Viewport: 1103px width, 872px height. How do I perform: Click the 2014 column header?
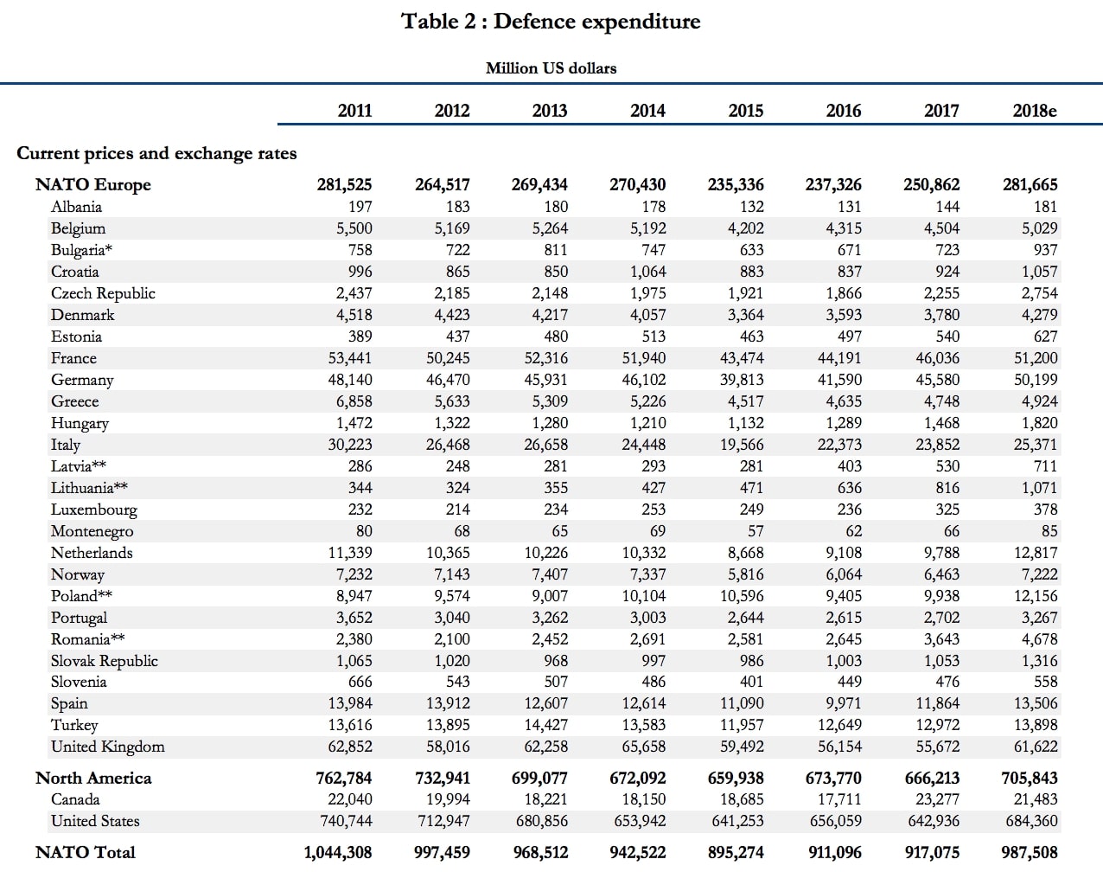coord(648,111)
